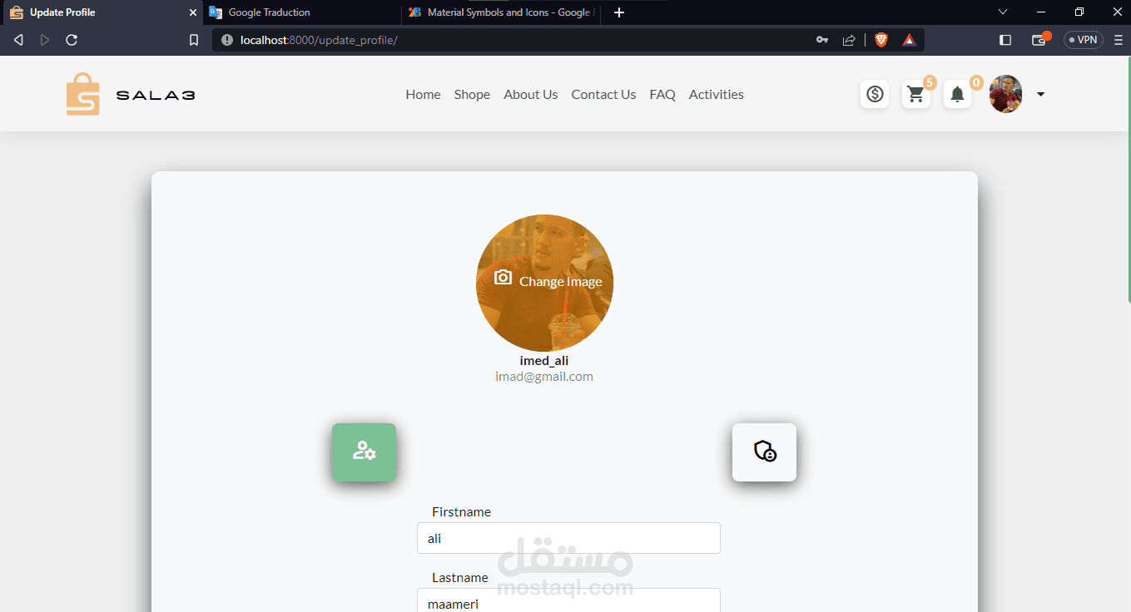Bookmark this page
This screenshot has width=1131, height=612.
(x=194, y=40)
